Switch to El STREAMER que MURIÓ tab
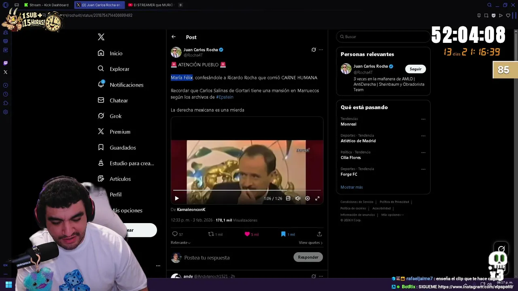 pyautogui.click(x=151, y=5)
